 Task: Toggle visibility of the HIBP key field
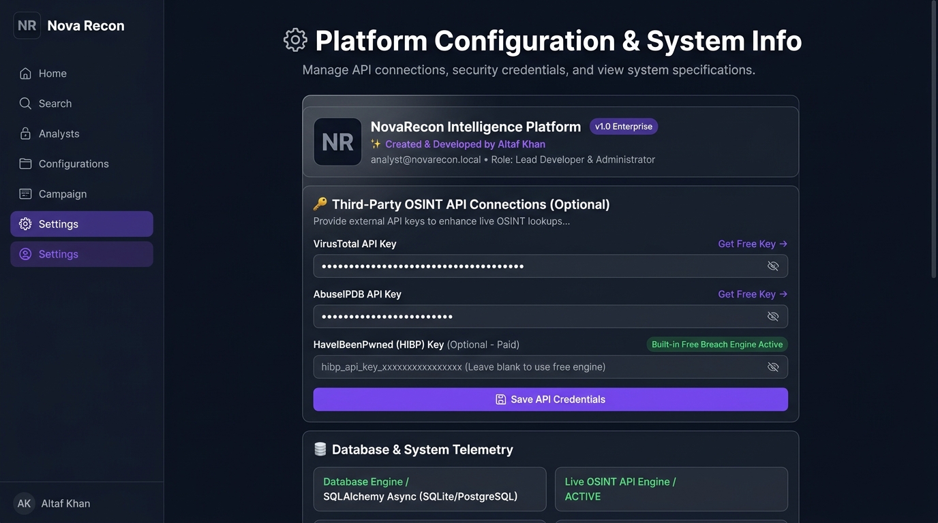coord(773,367)
